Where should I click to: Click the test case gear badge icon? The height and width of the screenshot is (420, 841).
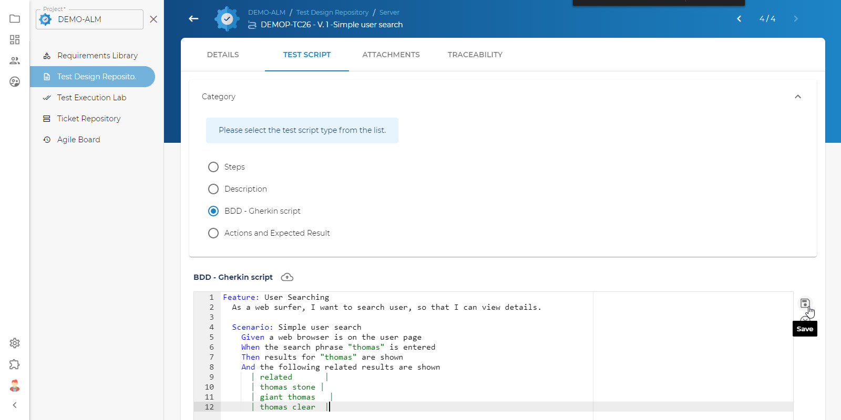(x=227, y=19)
